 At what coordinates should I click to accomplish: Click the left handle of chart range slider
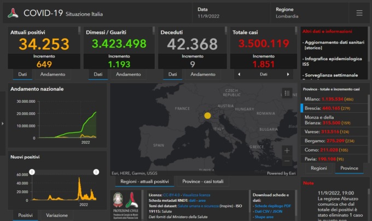pos(32,172)
